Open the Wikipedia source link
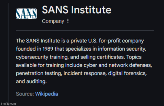 [x=47, y=94]
